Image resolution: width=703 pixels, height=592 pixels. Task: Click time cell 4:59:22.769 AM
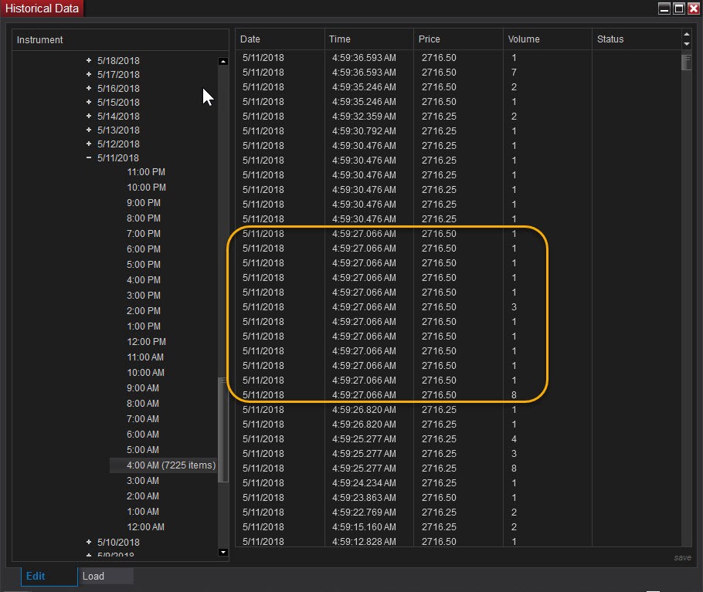click(x=364, y=513)
